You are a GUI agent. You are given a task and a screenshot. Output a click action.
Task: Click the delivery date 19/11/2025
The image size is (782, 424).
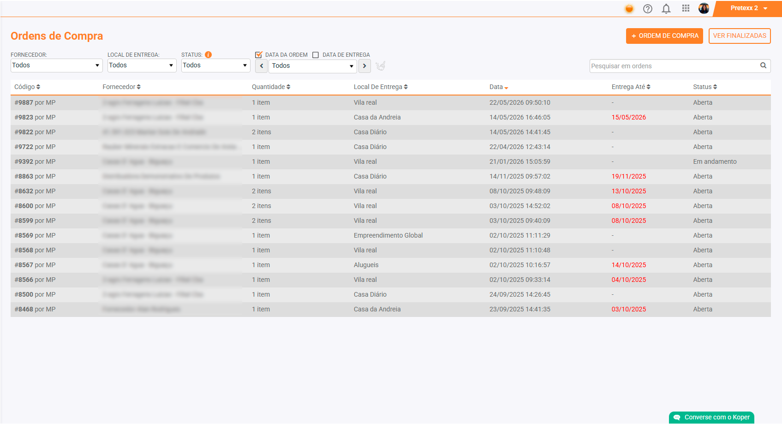[629, 176]
